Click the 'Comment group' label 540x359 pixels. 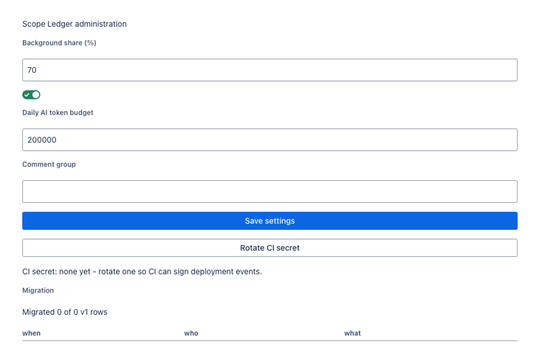pyautogui.click(x=49, y=165)
